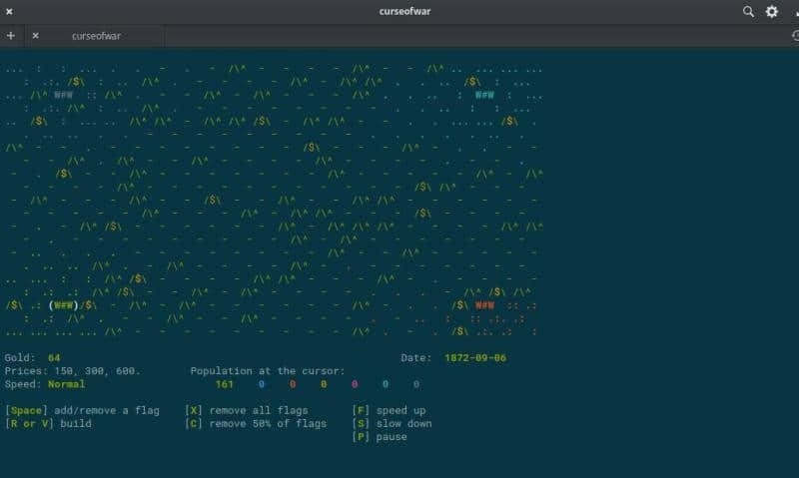Viewport: 799px width, 478px height.
Task: Click the [C] remove 50% of flags hint
Action: (x=257, y=423)
